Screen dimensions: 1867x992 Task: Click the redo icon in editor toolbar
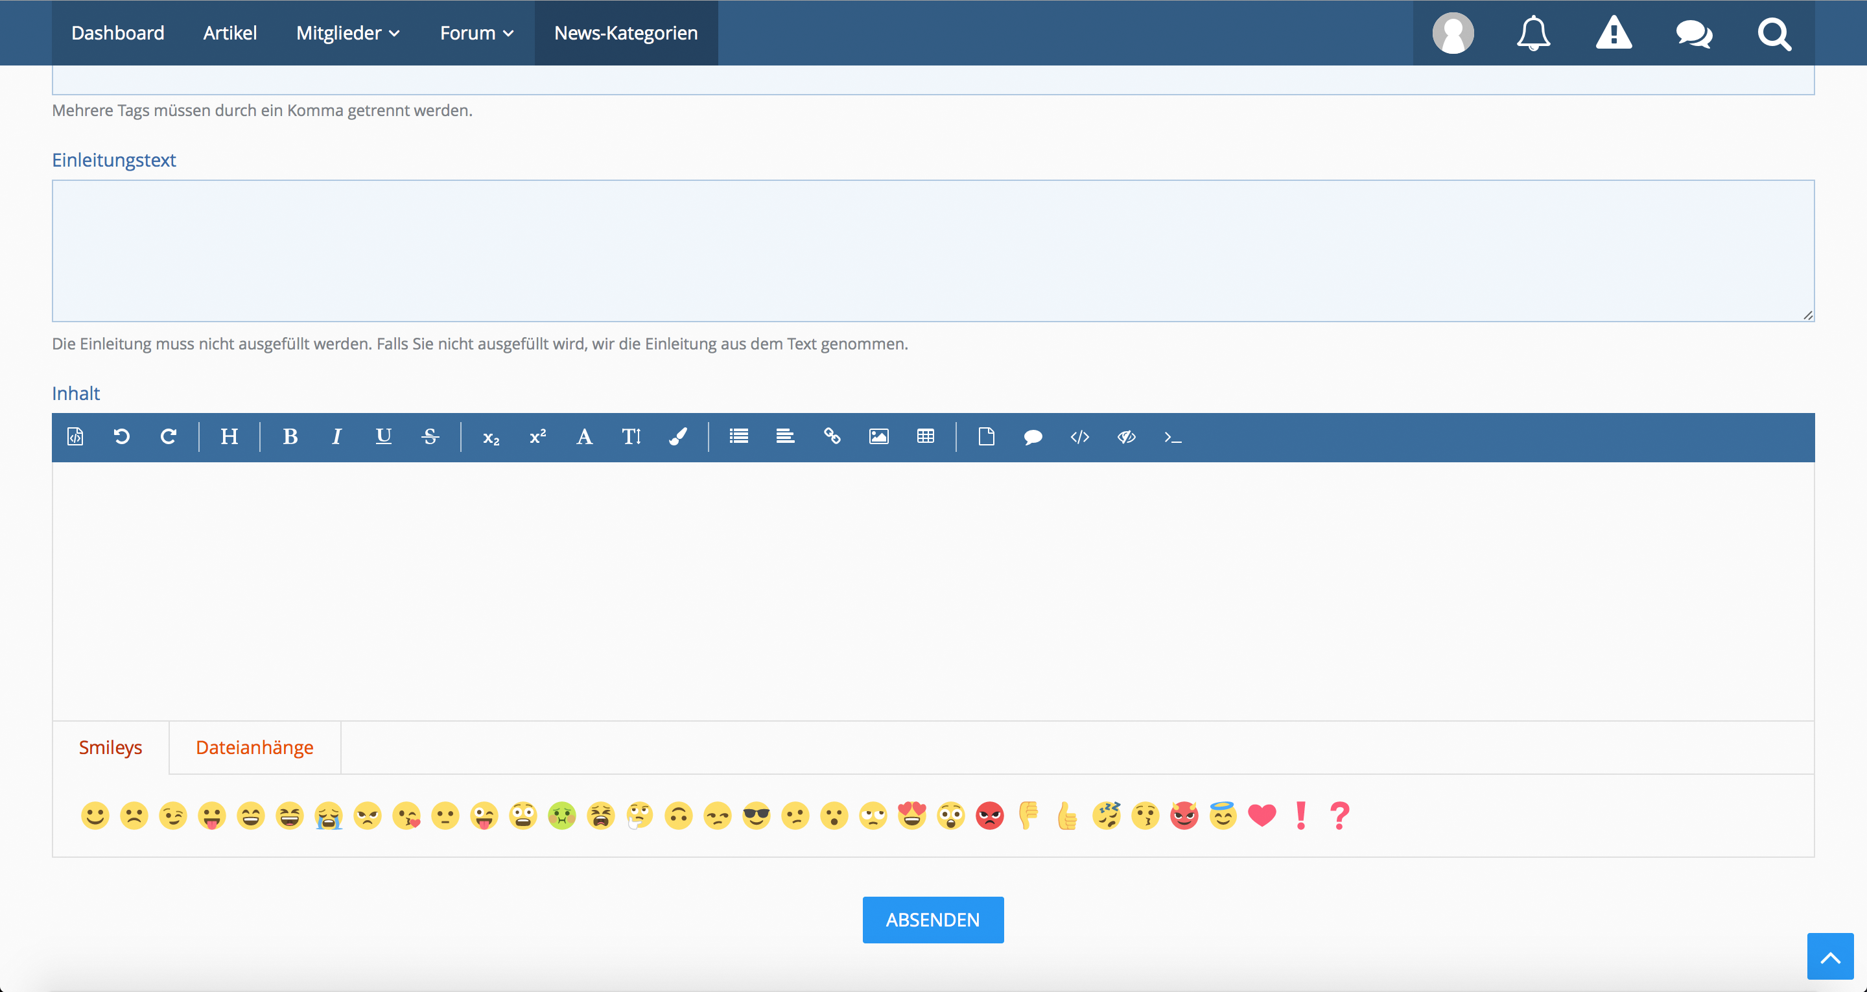(168, 436)
